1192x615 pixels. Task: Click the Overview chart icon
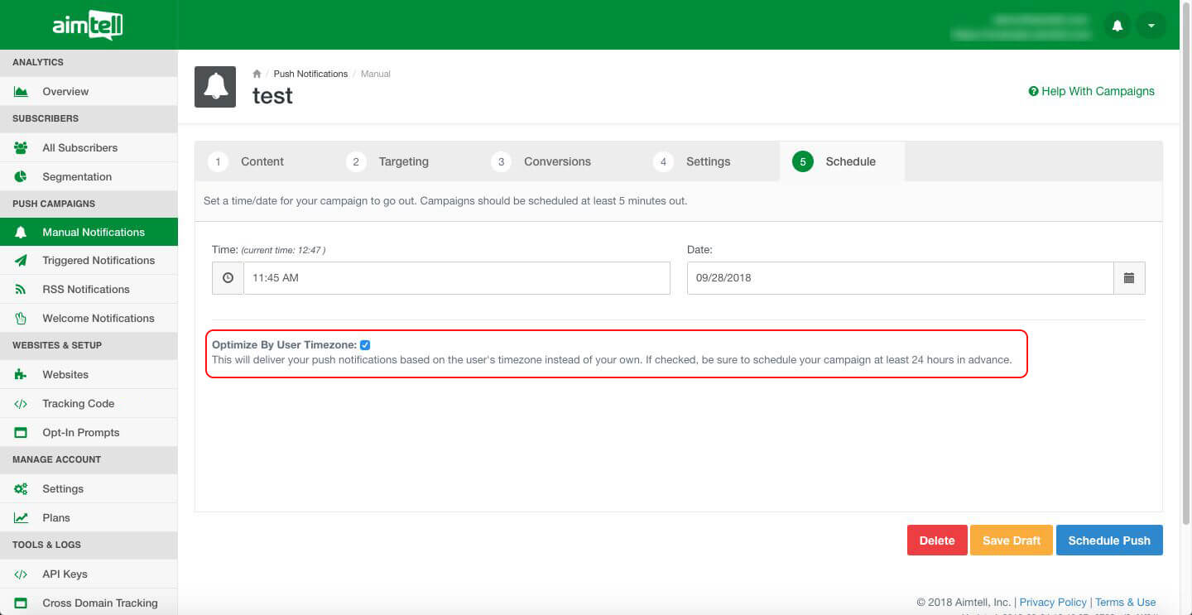point(21,92)
